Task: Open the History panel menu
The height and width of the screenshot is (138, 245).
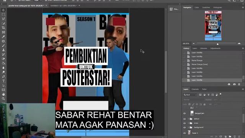Action: point(243,48)
